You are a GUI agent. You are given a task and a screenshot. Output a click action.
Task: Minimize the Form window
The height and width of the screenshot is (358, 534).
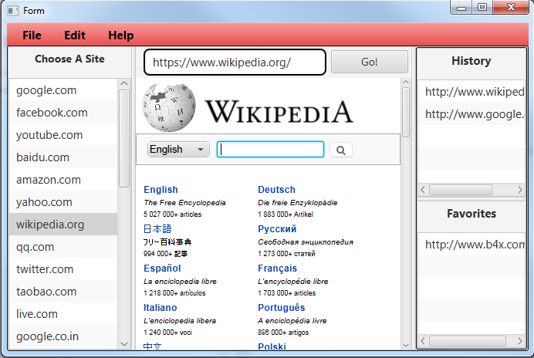(461, 8)
